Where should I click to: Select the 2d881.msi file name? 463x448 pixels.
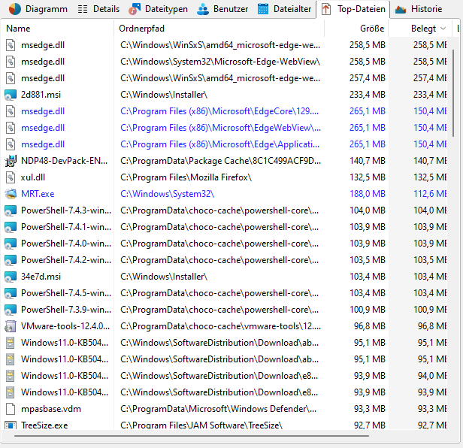coord(41,95)
